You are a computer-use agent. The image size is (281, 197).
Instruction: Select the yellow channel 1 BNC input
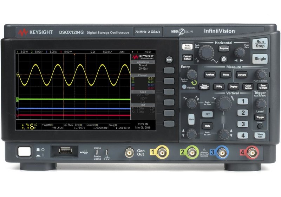(x=162, y=152)
